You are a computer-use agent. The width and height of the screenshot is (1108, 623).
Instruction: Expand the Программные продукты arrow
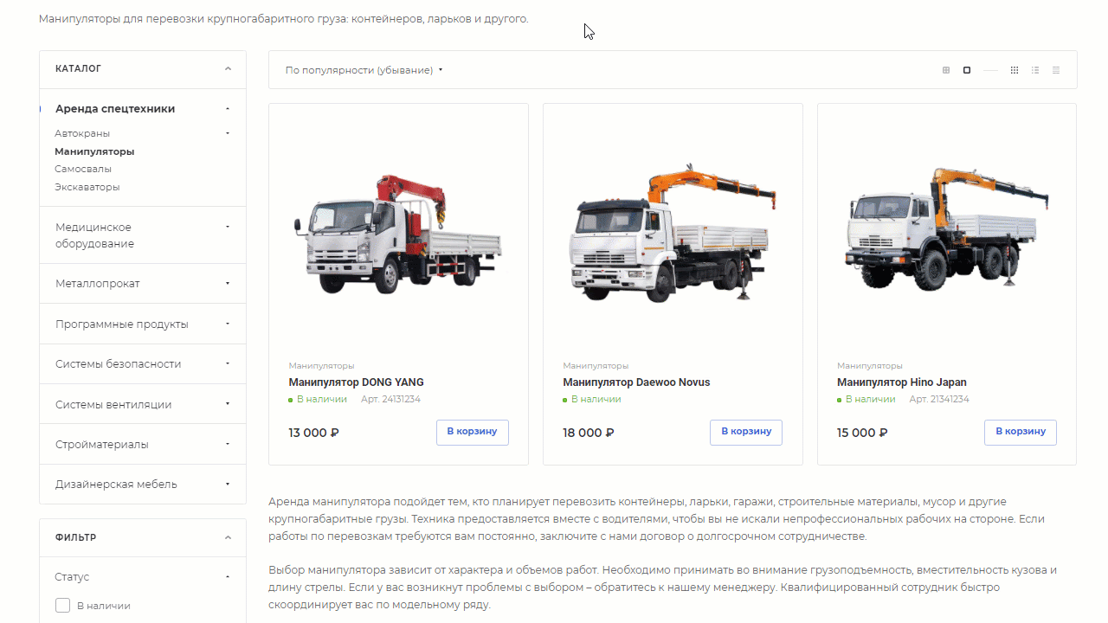click(x=228, y=324)
